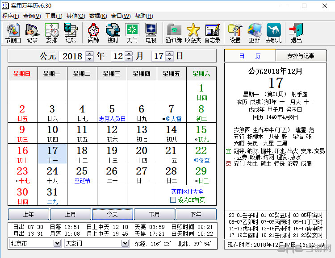Select December 25 圣诞节 in calendar

point(82,175)
